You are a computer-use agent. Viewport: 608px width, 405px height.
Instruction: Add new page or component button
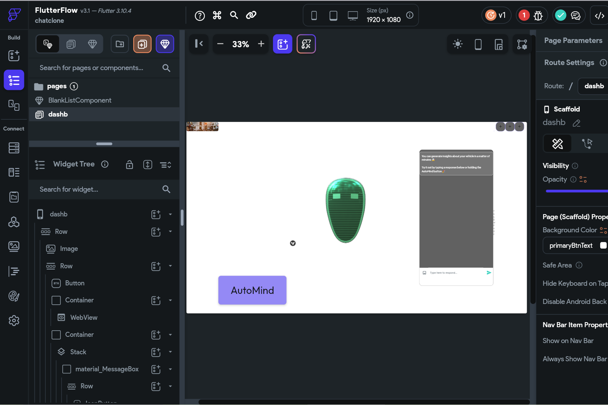pyautogui.click(x=142, y=44)
